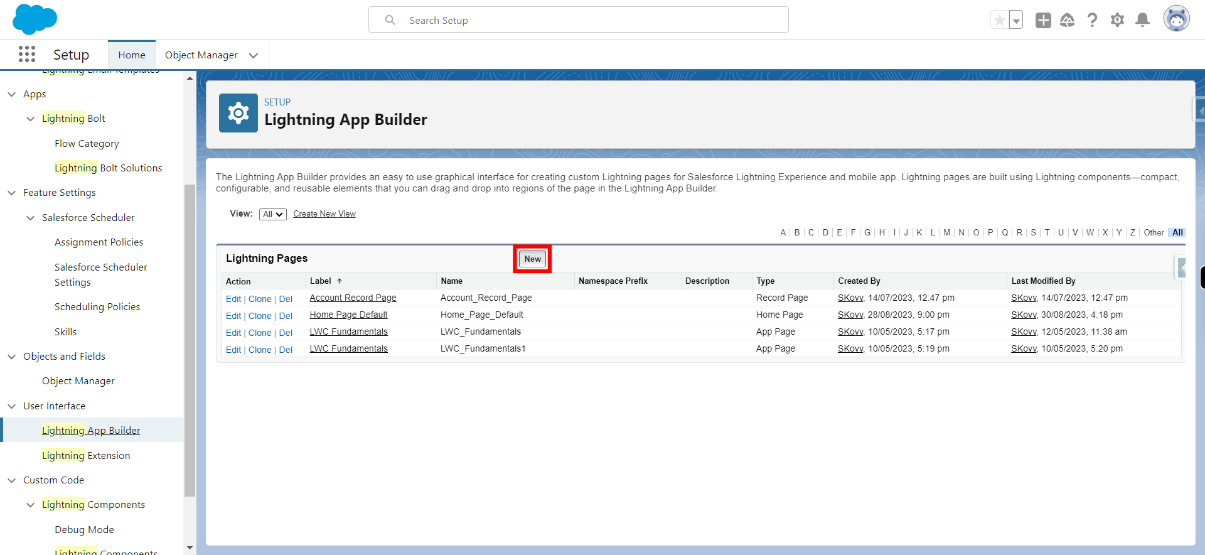Click the sidebar scroll up arrow
1205x555 pixels.
coord(190,78)
